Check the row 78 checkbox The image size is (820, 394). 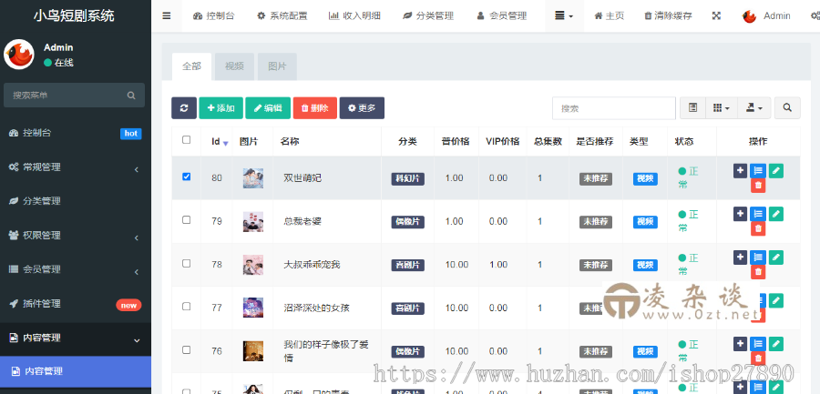coord(186,263)
